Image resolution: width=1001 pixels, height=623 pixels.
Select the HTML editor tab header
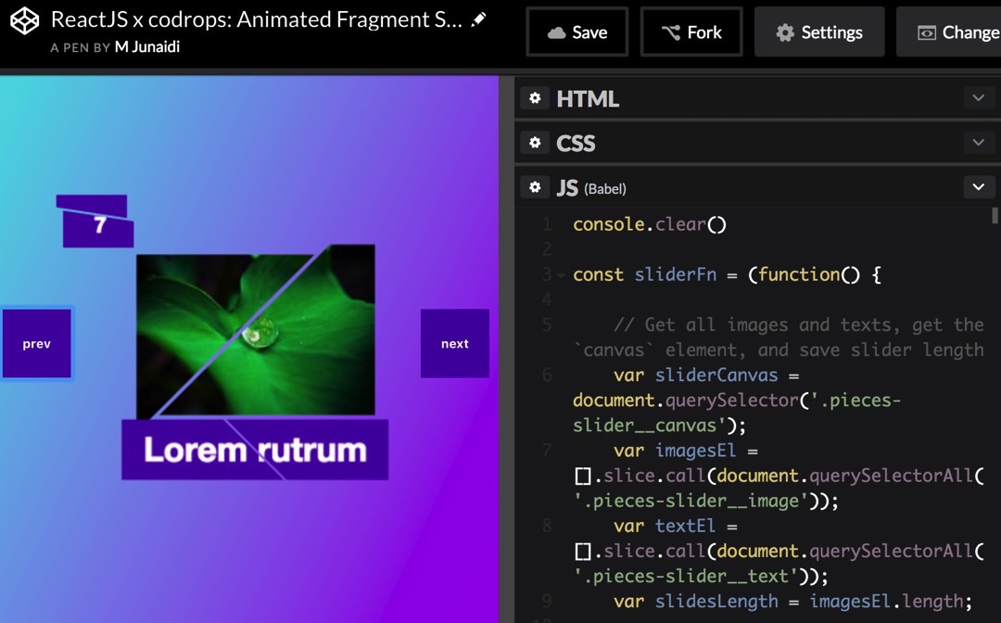tap(588, 99)
